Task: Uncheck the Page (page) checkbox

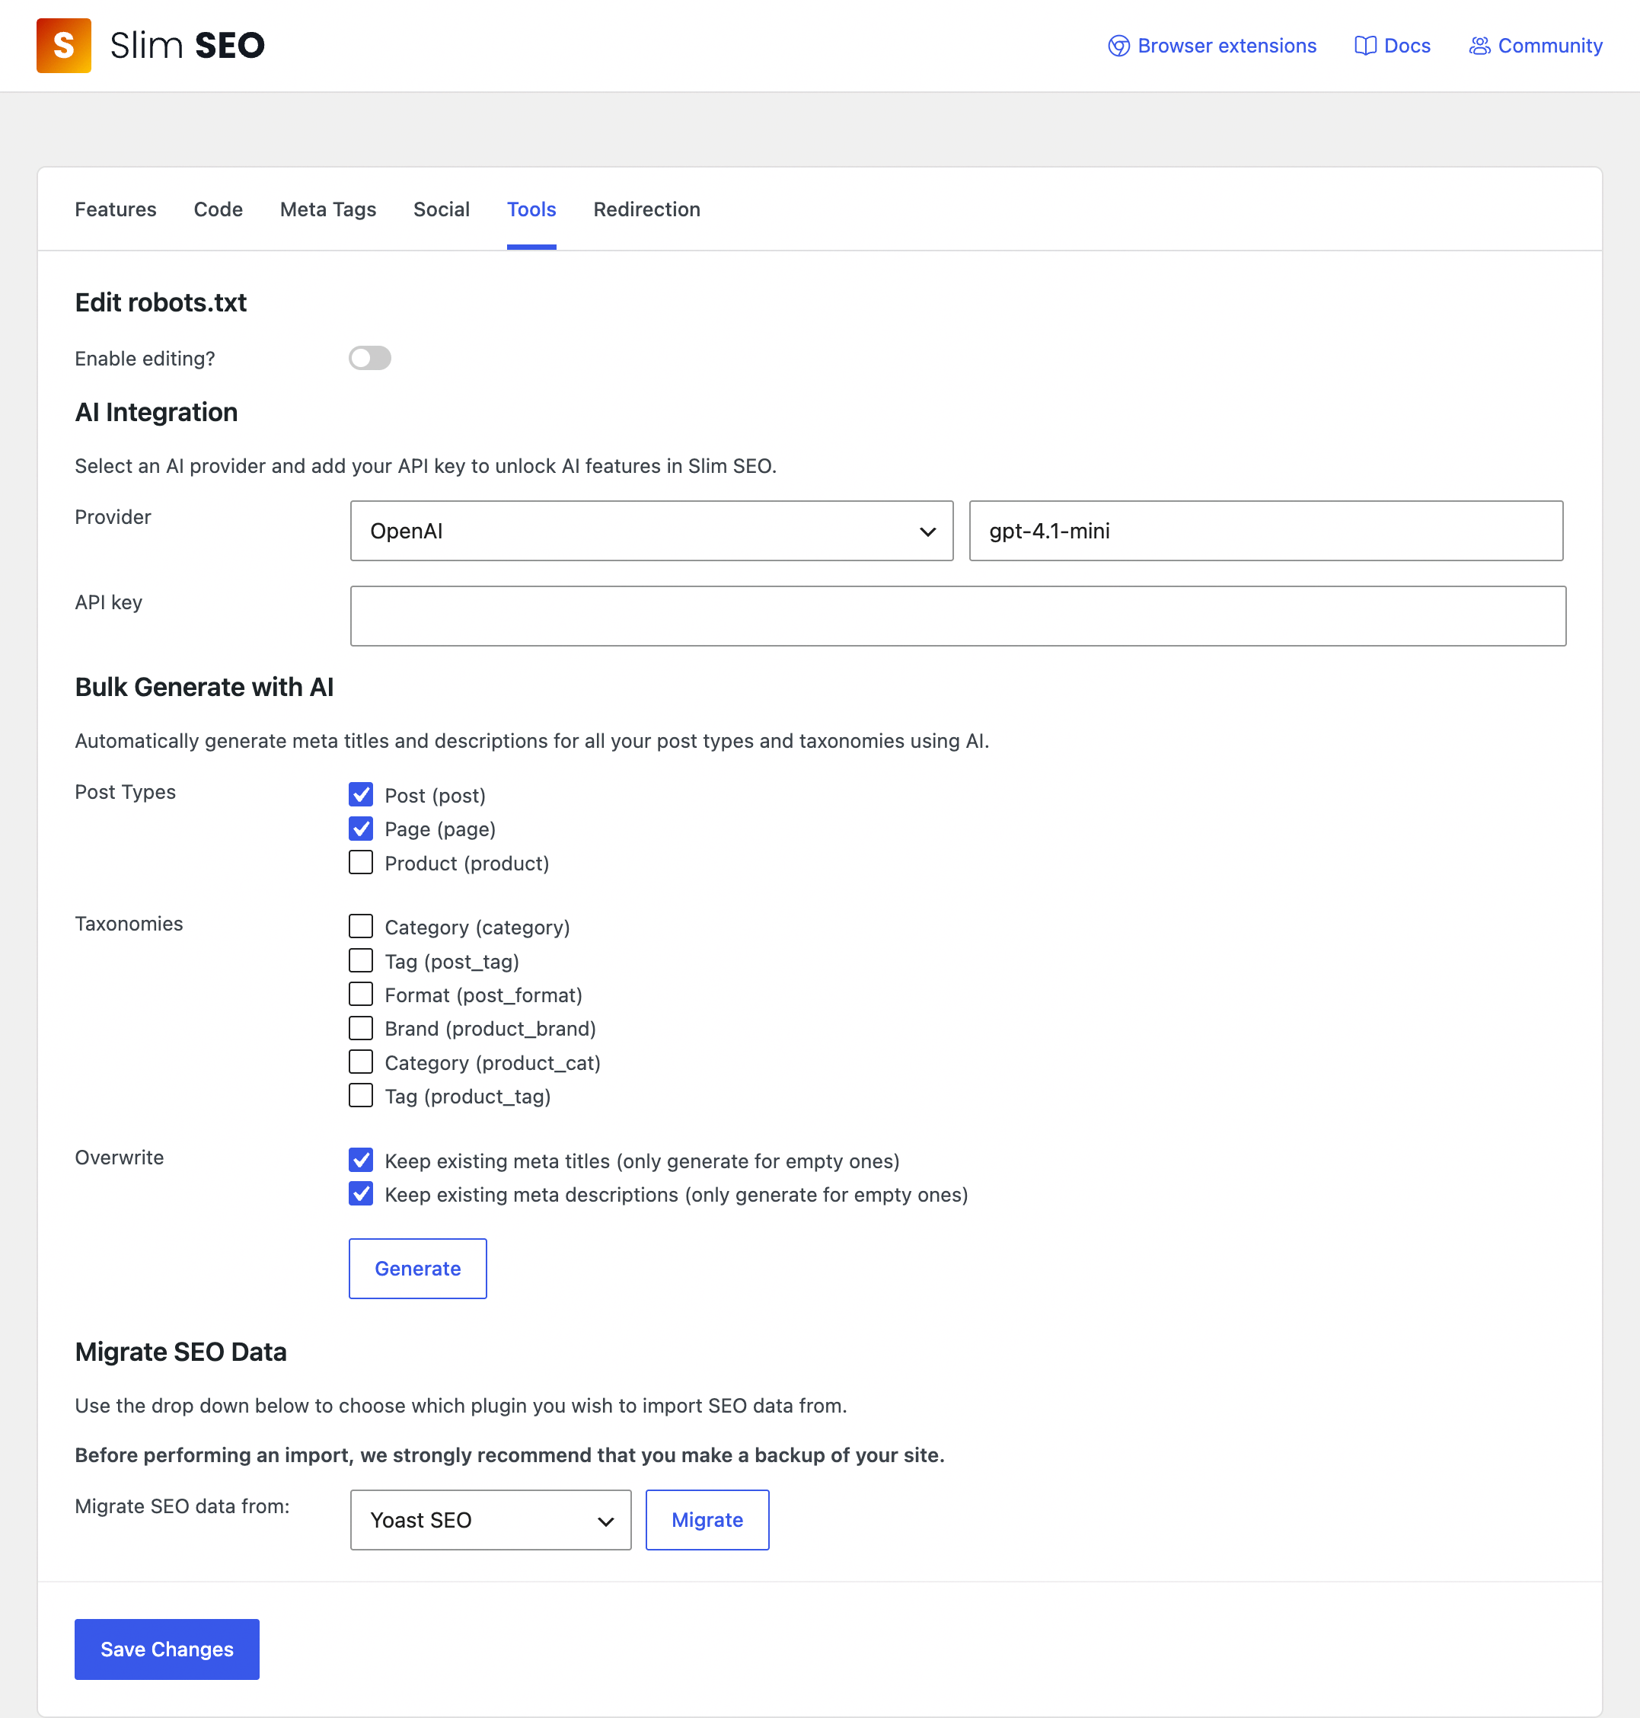Action: [x=361, y=828]
